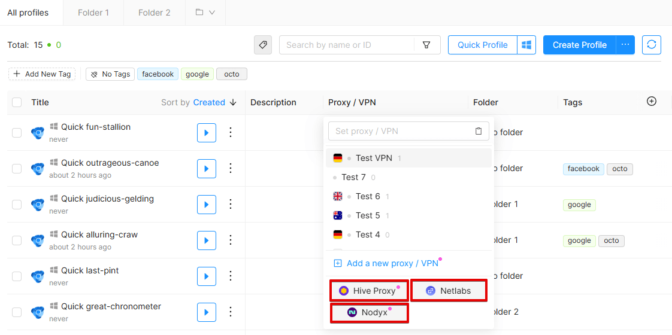Tick the checkbox for Quick great-chronometer

(x=17, y=312)
